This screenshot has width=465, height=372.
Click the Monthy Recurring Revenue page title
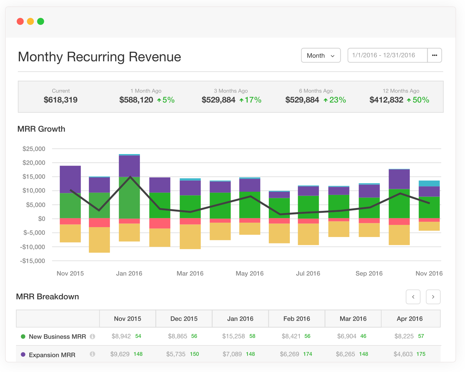point(99,57)
